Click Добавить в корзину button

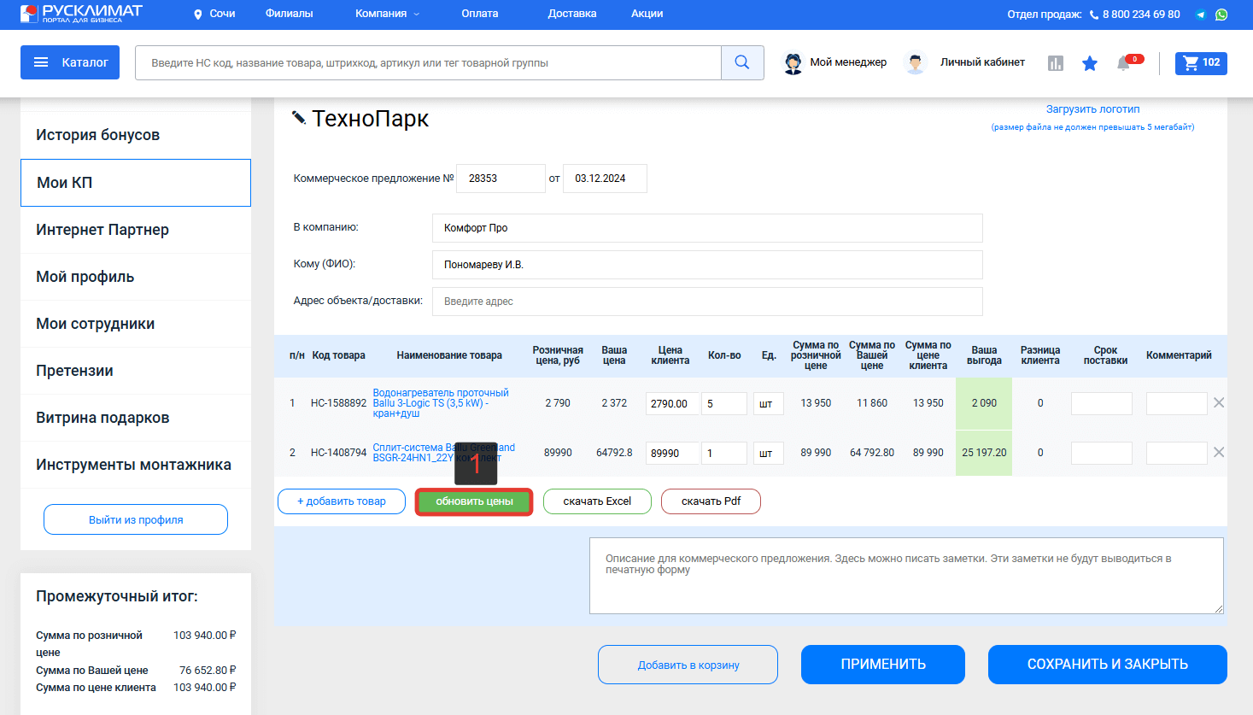click(688, 665)
